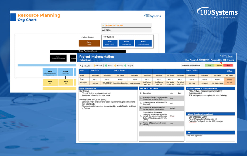The width and height of the screenshot is (247, 156).
Task: Click the Project Health label
Action: click(85, 66)
